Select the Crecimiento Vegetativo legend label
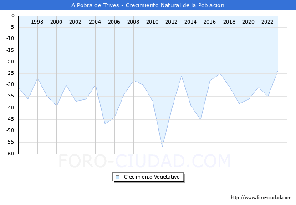 click(152, 177)
